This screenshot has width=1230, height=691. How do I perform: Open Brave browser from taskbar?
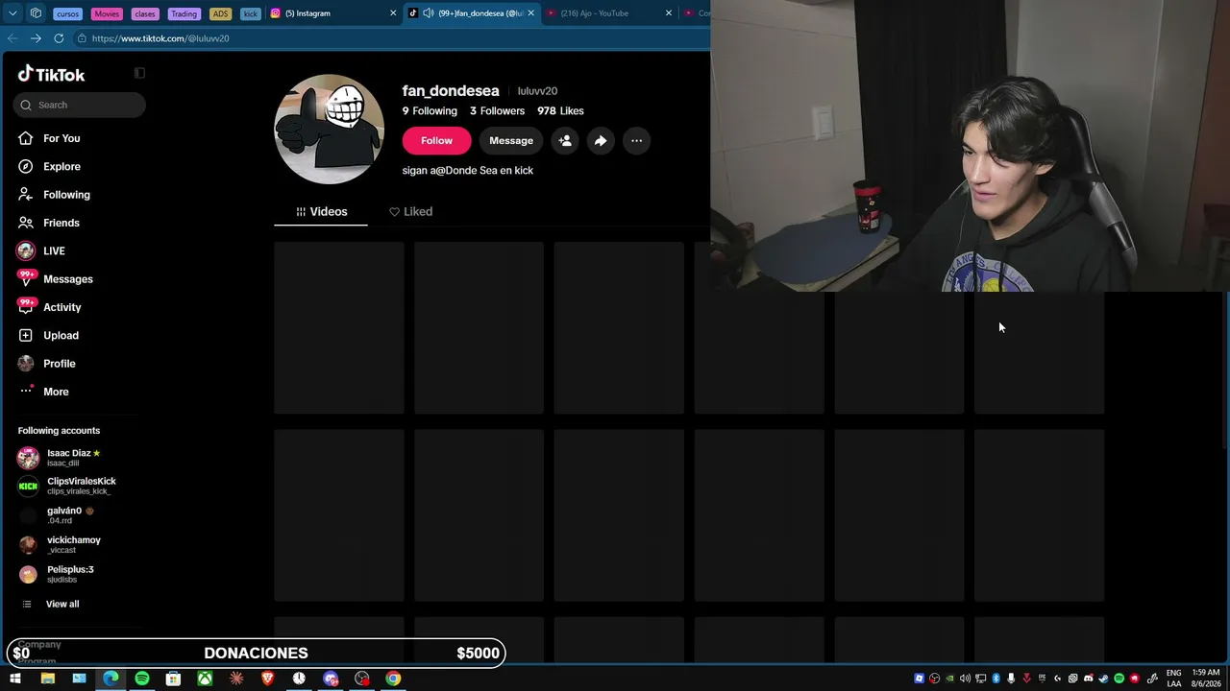[x=267, y=679]
